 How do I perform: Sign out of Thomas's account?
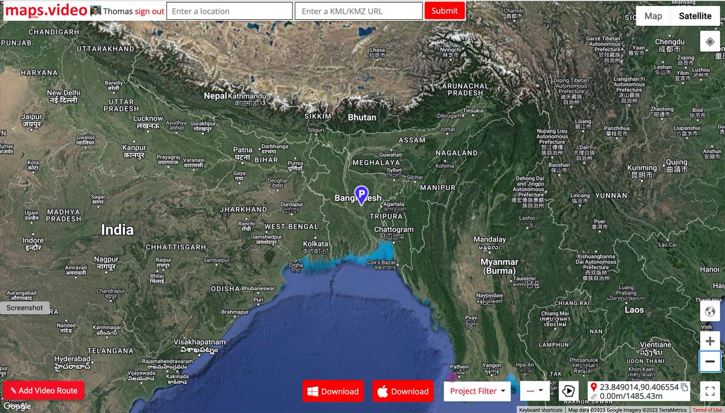point(149,11)
